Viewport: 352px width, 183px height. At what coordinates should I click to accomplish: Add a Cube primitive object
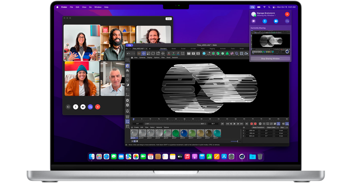click(204, 53)
